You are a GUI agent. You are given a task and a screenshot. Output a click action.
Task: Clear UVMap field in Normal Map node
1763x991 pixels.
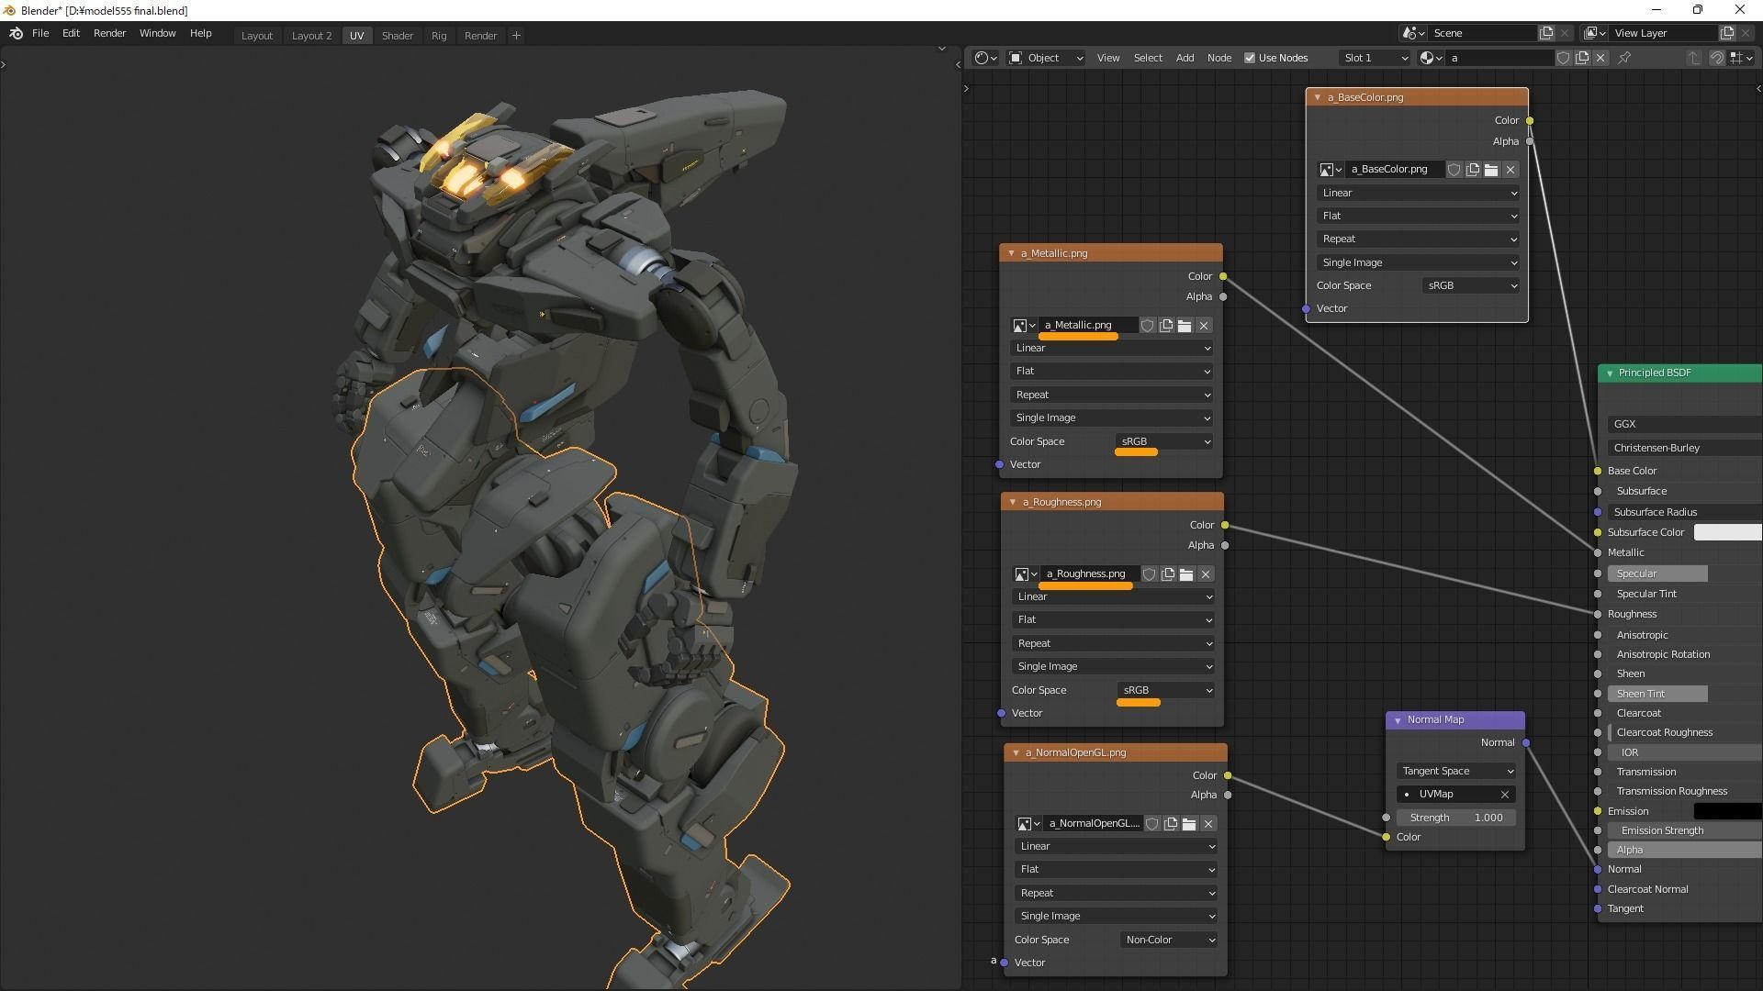pos(1505,795)
